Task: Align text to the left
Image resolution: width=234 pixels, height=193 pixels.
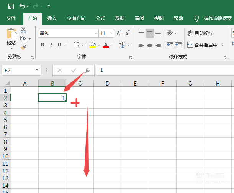Action: tap(141, 45)
